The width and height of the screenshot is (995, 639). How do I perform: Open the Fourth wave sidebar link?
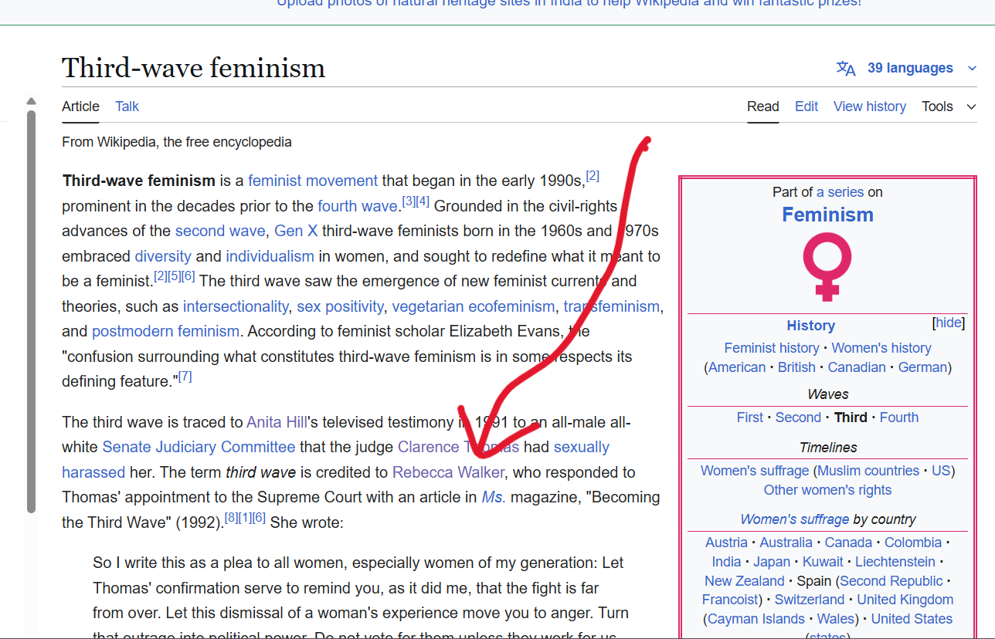pyautogui.click(x=899, y=418)
